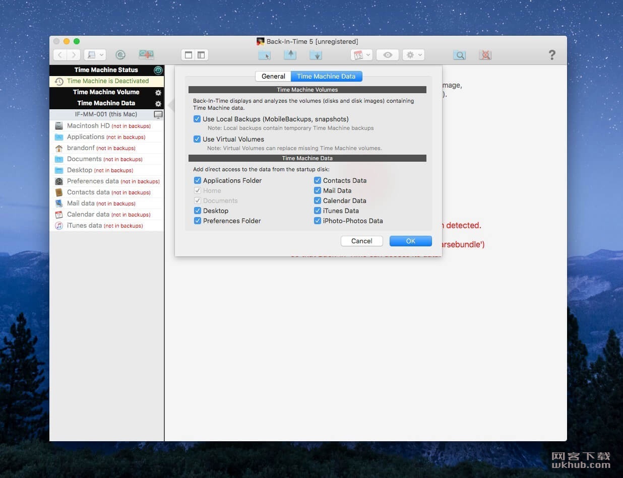Select the brandonf home folder row
Viewport: 623px width, 478px height.
(x=106, y=148)
